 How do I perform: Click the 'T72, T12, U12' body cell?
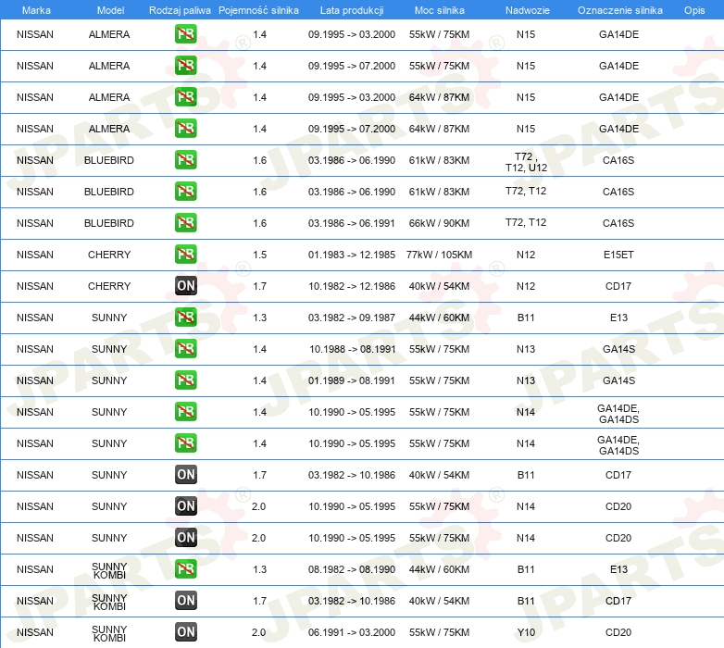(x=526, y=162)
